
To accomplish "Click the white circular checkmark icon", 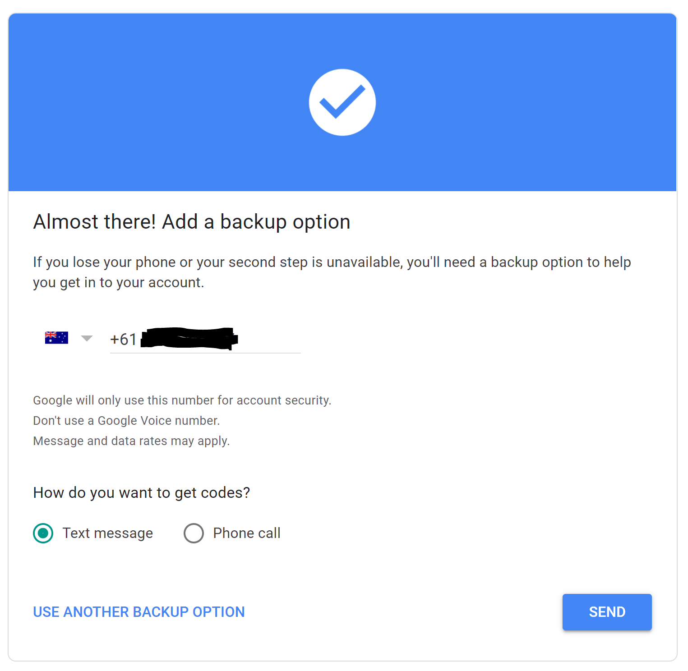I will [342, 102].
